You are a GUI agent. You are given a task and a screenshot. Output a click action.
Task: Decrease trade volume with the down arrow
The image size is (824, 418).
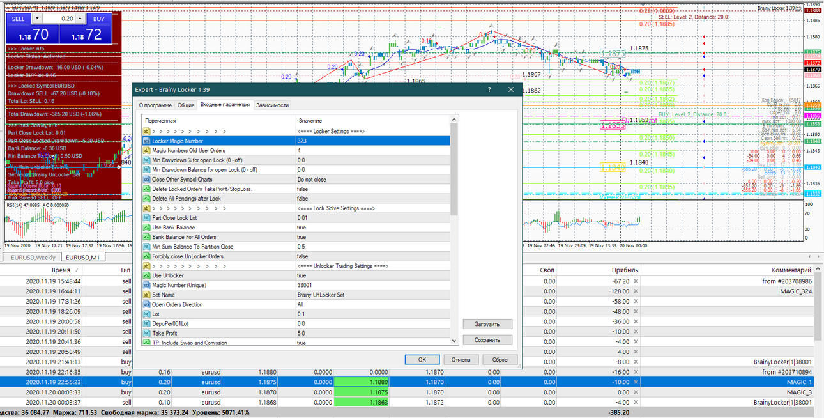36,19
